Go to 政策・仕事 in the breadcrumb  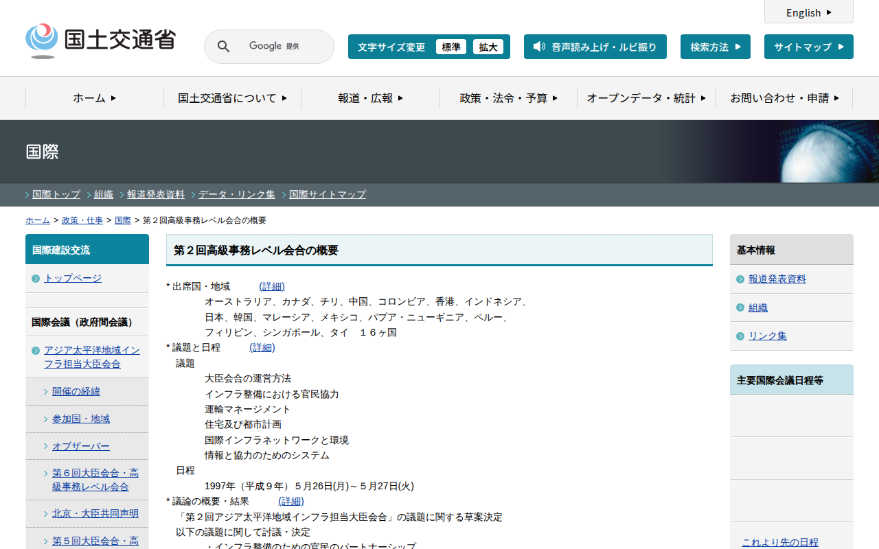coord(82,220)
